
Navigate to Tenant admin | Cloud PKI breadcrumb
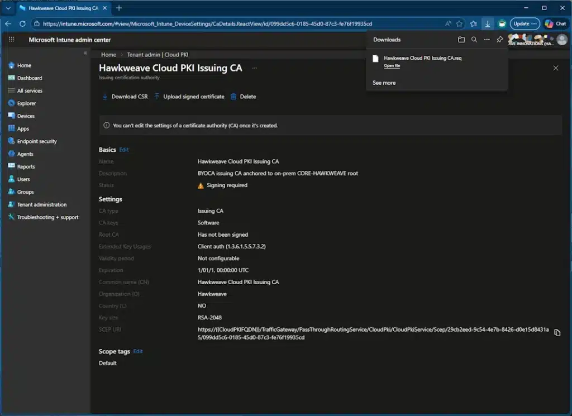pyautogui.click(x=158, y=55)
